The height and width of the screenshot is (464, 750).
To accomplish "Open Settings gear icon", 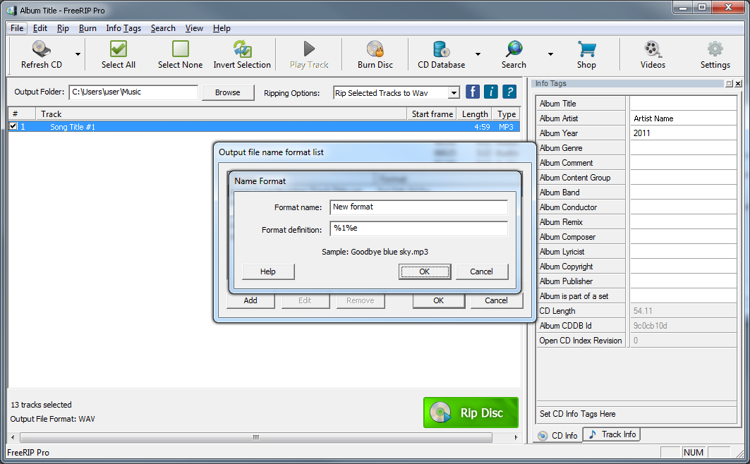I will click(x=715, y=49).
